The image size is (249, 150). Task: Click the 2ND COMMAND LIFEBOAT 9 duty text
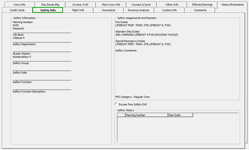[x=147, y=35]
